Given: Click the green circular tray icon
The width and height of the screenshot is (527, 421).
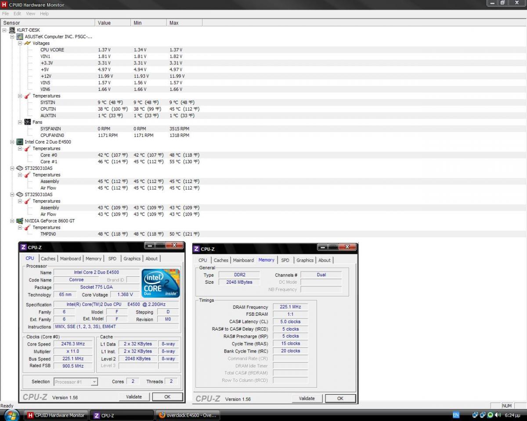Looking at the screenshot, I should click(x=490, y=415).
